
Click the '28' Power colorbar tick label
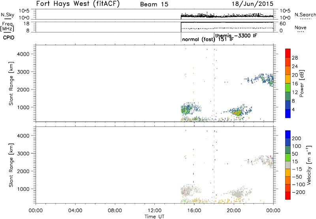click(x=295, y=58)
